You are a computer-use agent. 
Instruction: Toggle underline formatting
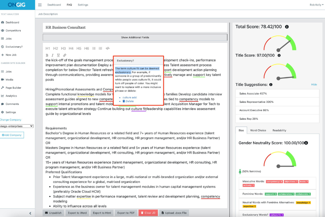coord(58,55)
